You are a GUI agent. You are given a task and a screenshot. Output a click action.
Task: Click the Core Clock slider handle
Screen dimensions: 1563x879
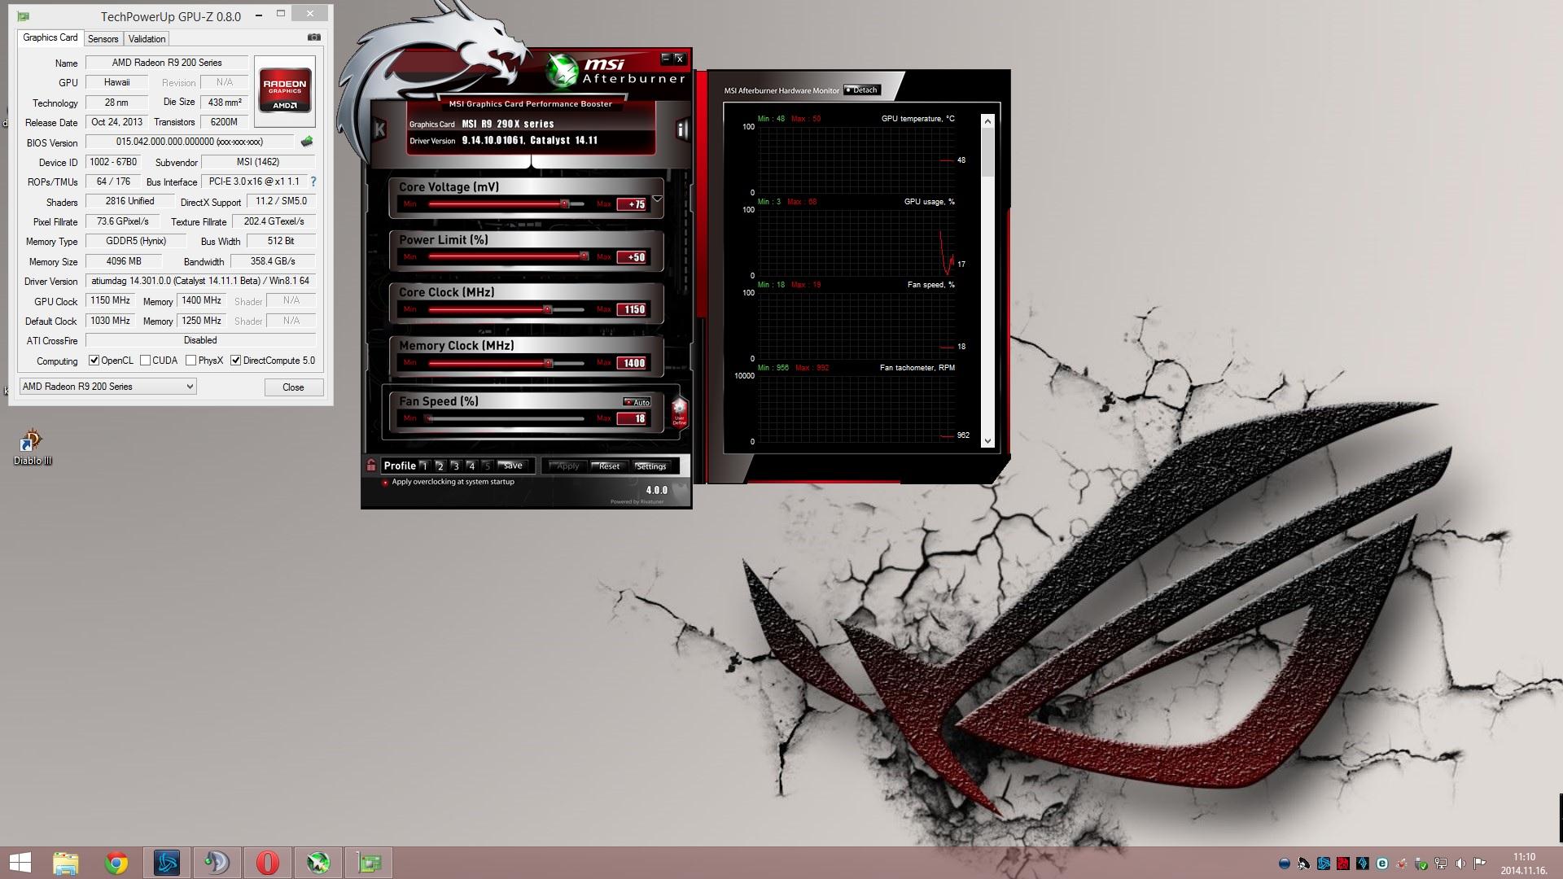[x=547, y=309]
